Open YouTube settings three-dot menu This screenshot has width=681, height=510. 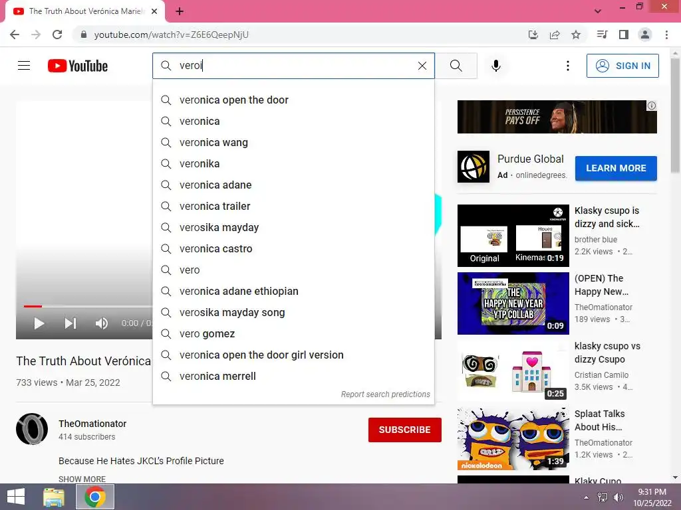pyautogui.click(x=568, y=66)
